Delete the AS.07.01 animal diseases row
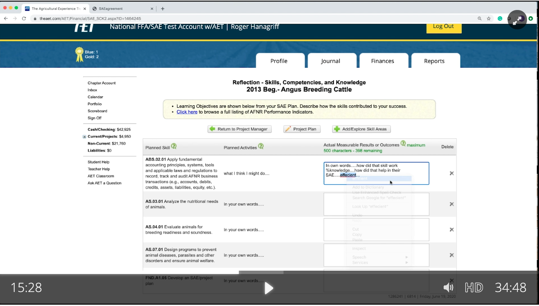This screenshot has width=539, height=306. point(452,255)
